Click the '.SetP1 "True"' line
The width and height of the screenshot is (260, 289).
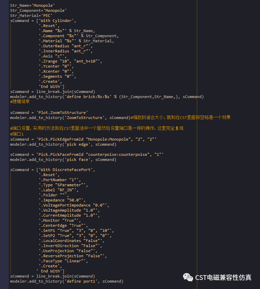coord(76,231)
